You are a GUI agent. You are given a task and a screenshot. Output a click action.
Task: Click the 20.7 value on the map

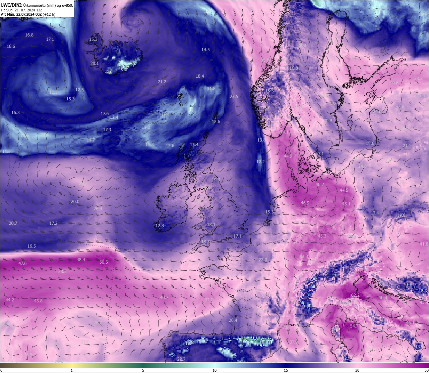[13, 223]
